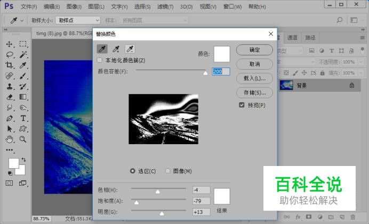Select the Pen tool
The height and width of the screenshot is (224, 369).
coord(10,118)
